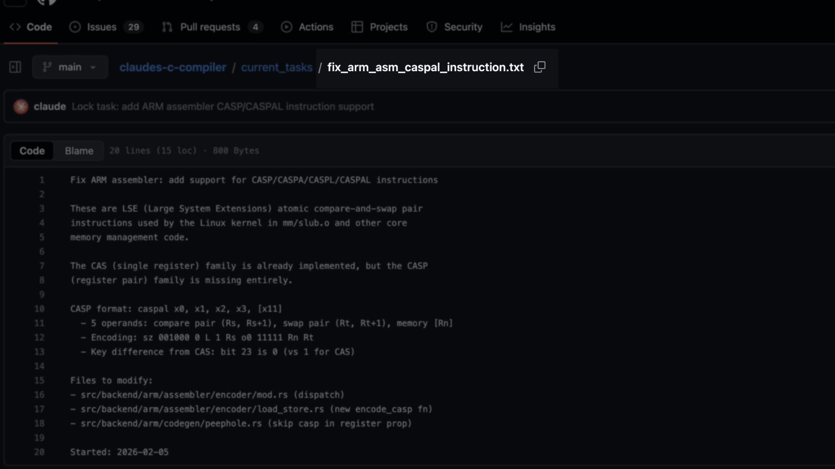
Task: Open the Code tab
Action: (x=30, y=27)
